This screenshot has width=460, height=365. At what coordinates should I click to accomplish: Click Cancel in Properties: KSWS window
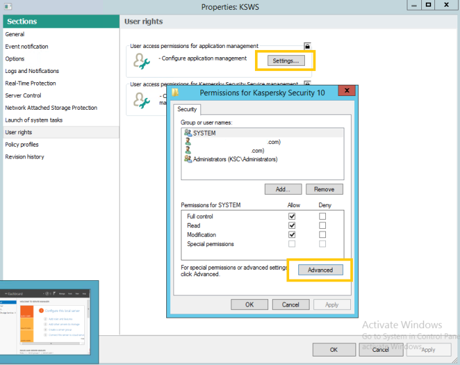(x=380, y=350)
